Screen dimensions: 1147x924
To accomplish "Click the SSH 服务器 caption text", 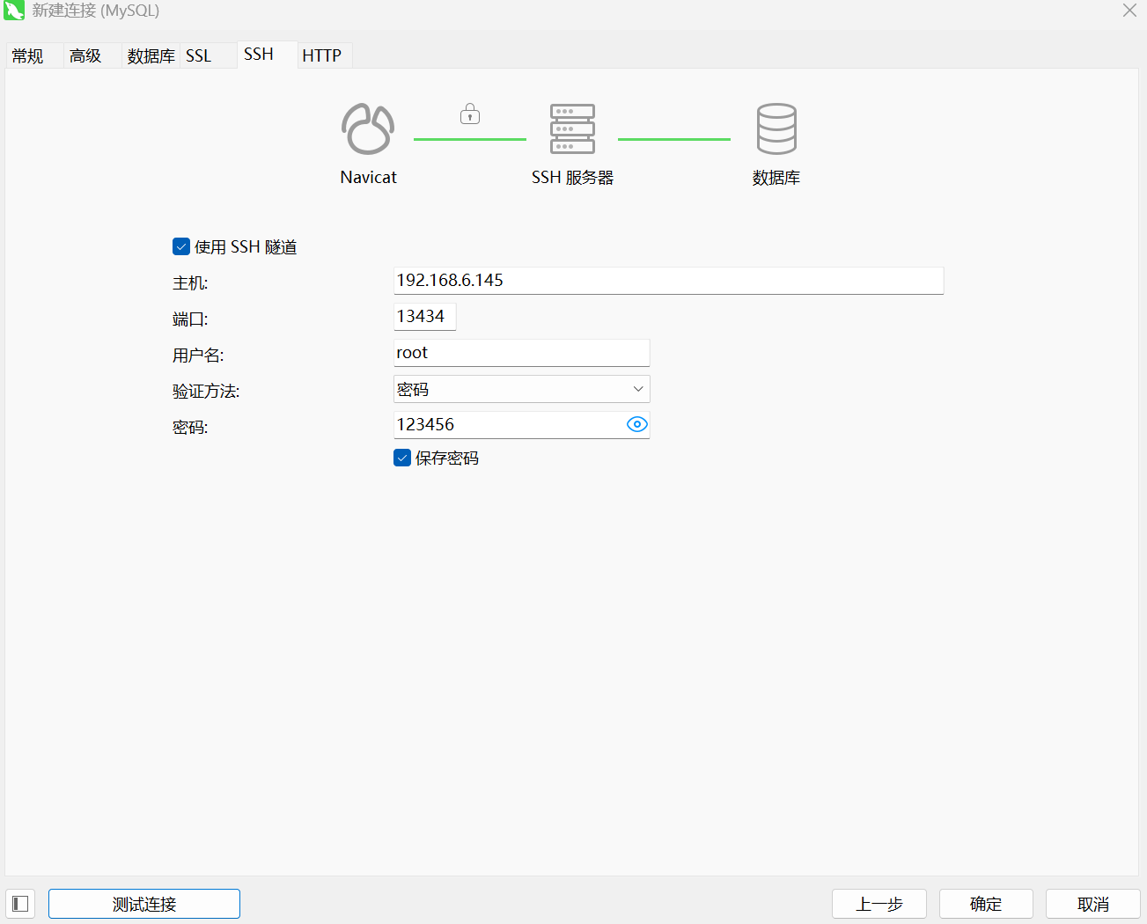I will click(x=572, y=177).
